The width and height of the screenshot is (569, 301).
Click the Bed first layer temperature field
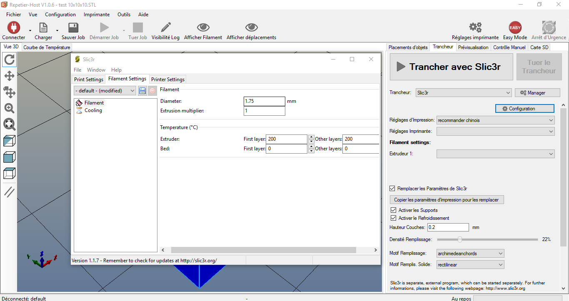(287, 149)
